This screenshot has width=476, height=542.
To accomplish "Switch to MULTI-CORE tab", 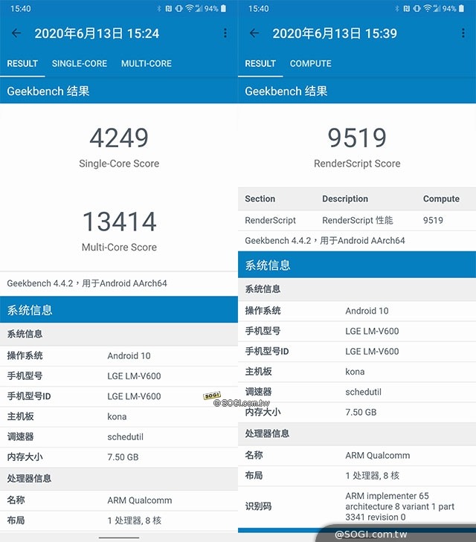I will click(x=147, y=64).
